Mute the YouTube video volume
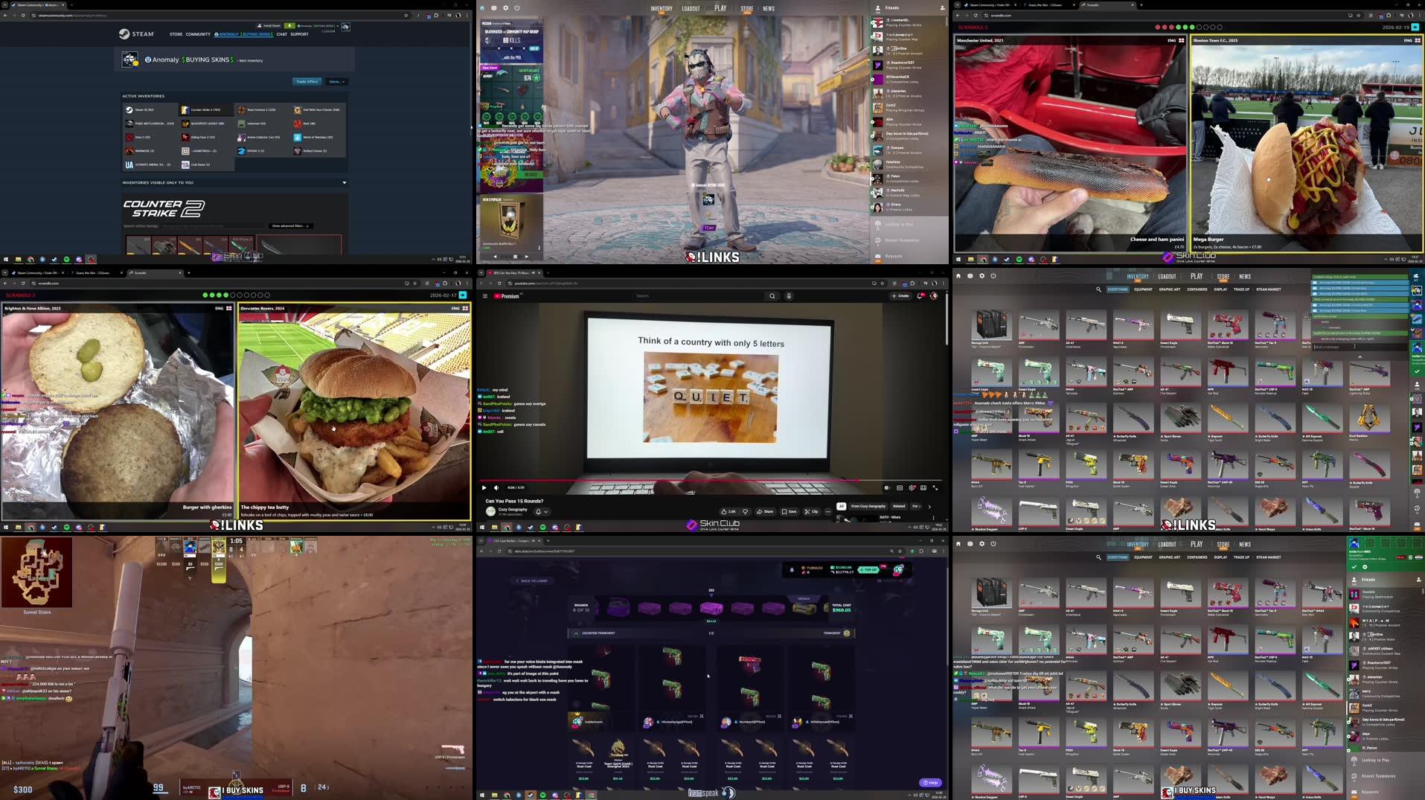 pyautogui.click(x=496, y=487)
